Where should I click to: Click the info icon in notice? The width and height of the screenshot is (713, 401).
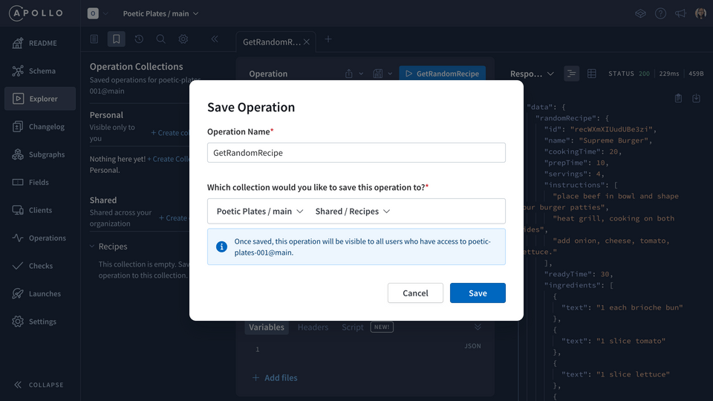[x=221, y=247]
